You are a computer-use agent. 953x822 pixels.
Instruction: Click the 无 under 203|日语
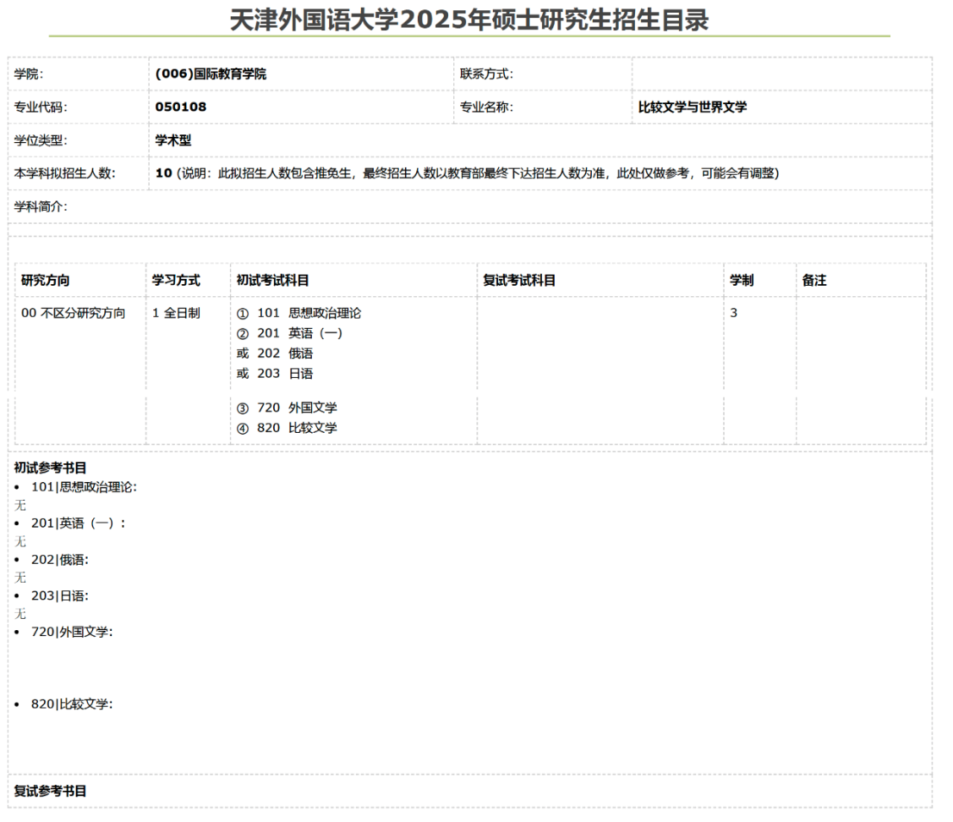pyautogui.click(x=20, y=614)
